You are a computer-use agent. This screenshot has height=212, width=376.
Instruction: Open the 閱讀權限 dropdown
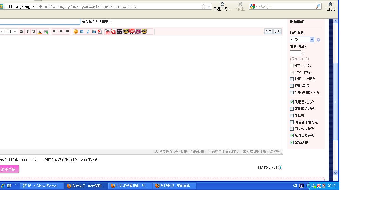(x=302, y=39)
